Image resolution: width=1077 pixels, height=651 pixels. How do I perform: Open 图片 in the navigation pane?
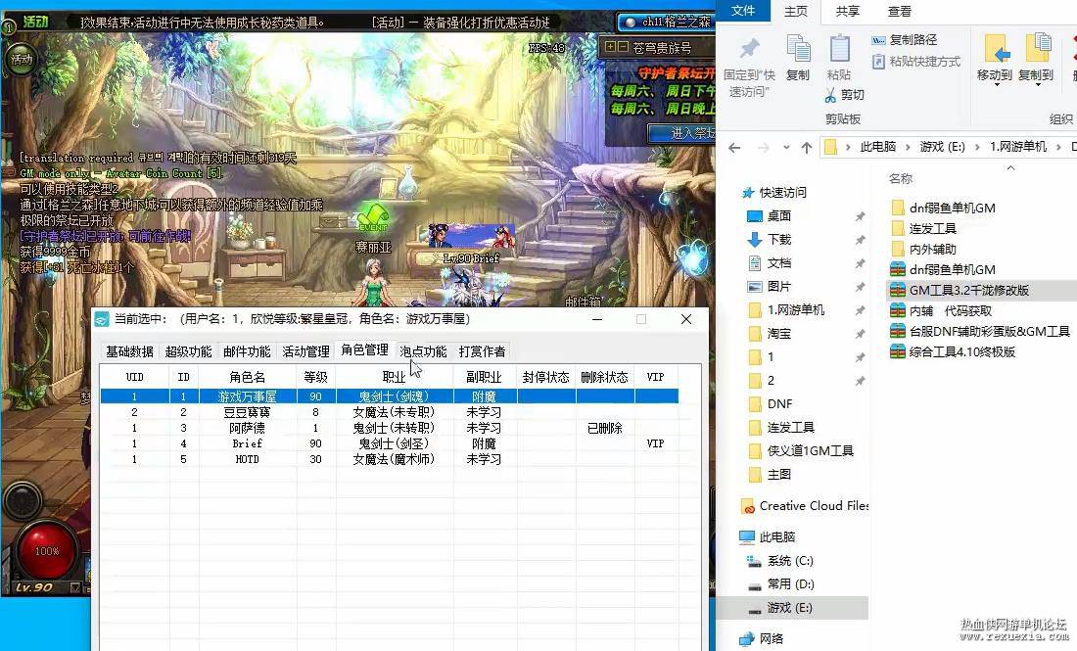pyautogui.click(x=779, y=286)
